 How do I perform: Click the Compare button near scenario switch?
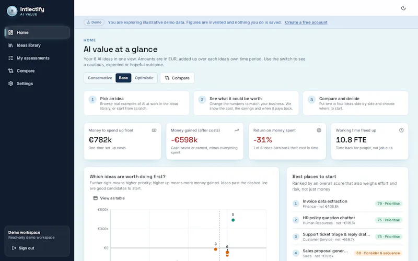tap(177, 78)
